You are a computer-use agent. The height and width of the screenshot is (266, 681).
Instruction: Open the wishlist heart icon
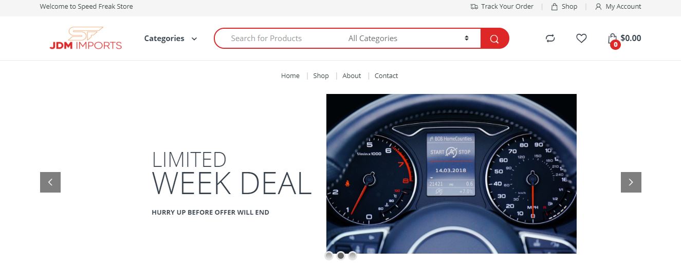581,38
